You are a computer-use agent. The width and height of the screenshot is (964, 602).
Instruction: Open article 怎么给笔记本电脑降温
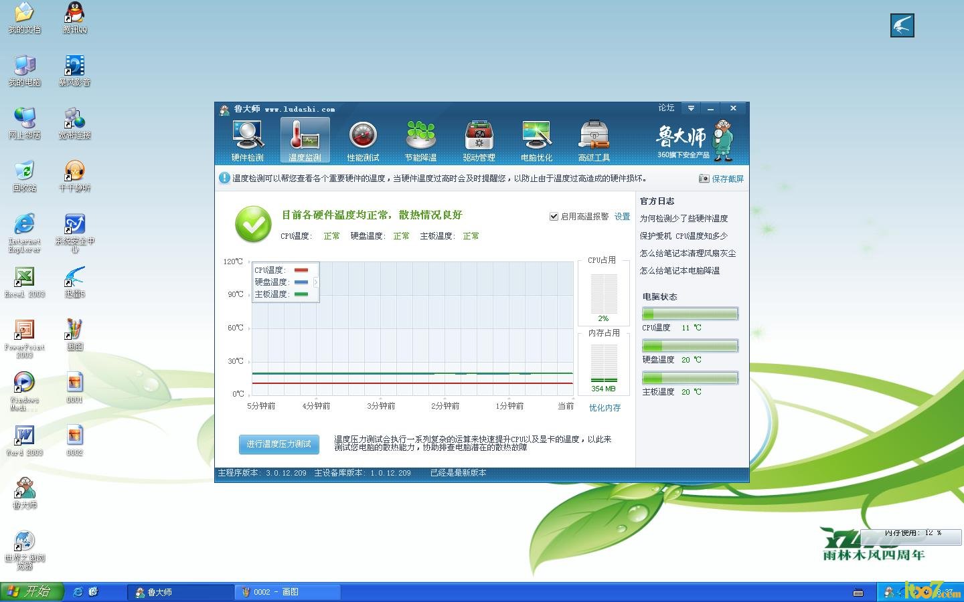click(679, 271)
